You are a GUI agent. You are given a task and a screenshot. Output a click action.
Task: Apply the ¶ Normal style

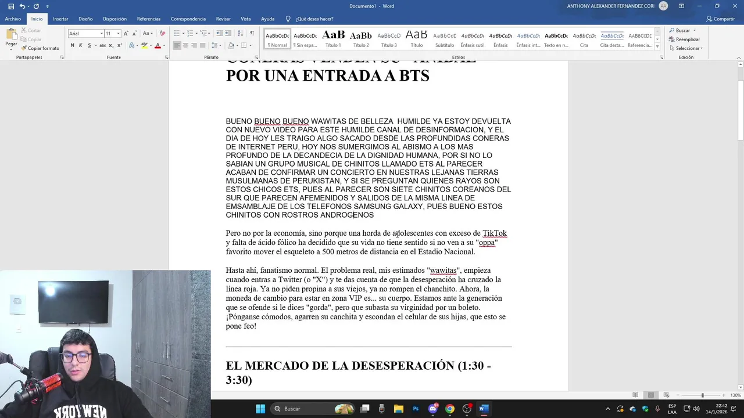(277, 39)
